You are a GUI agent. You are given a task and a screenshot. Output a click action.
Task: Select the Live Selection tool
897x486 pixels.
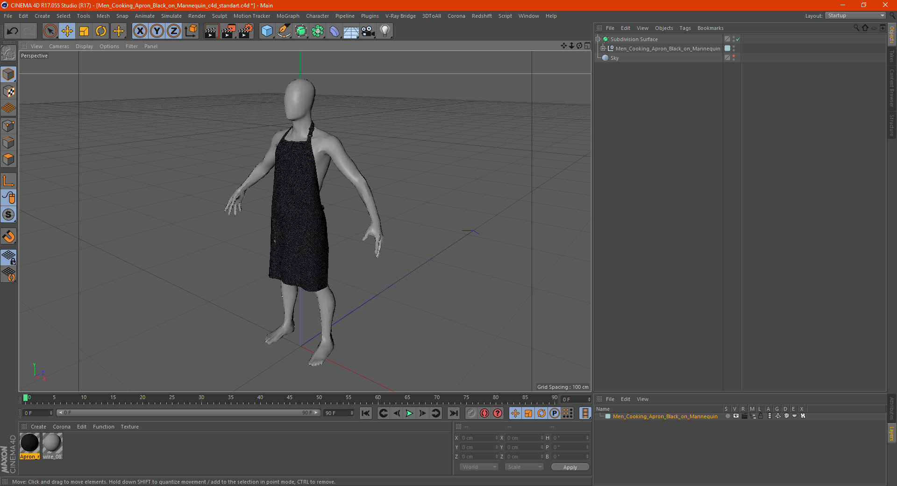[50, 31]
